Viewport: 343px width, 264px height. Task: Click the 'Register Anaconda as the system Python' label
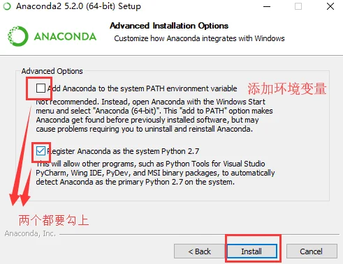point(123,151)
